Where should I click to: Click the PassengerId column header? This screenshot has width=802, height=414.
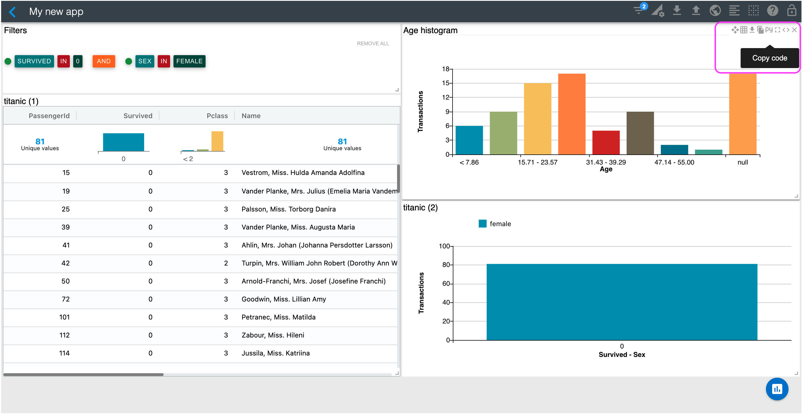click(x=49, y=116)
